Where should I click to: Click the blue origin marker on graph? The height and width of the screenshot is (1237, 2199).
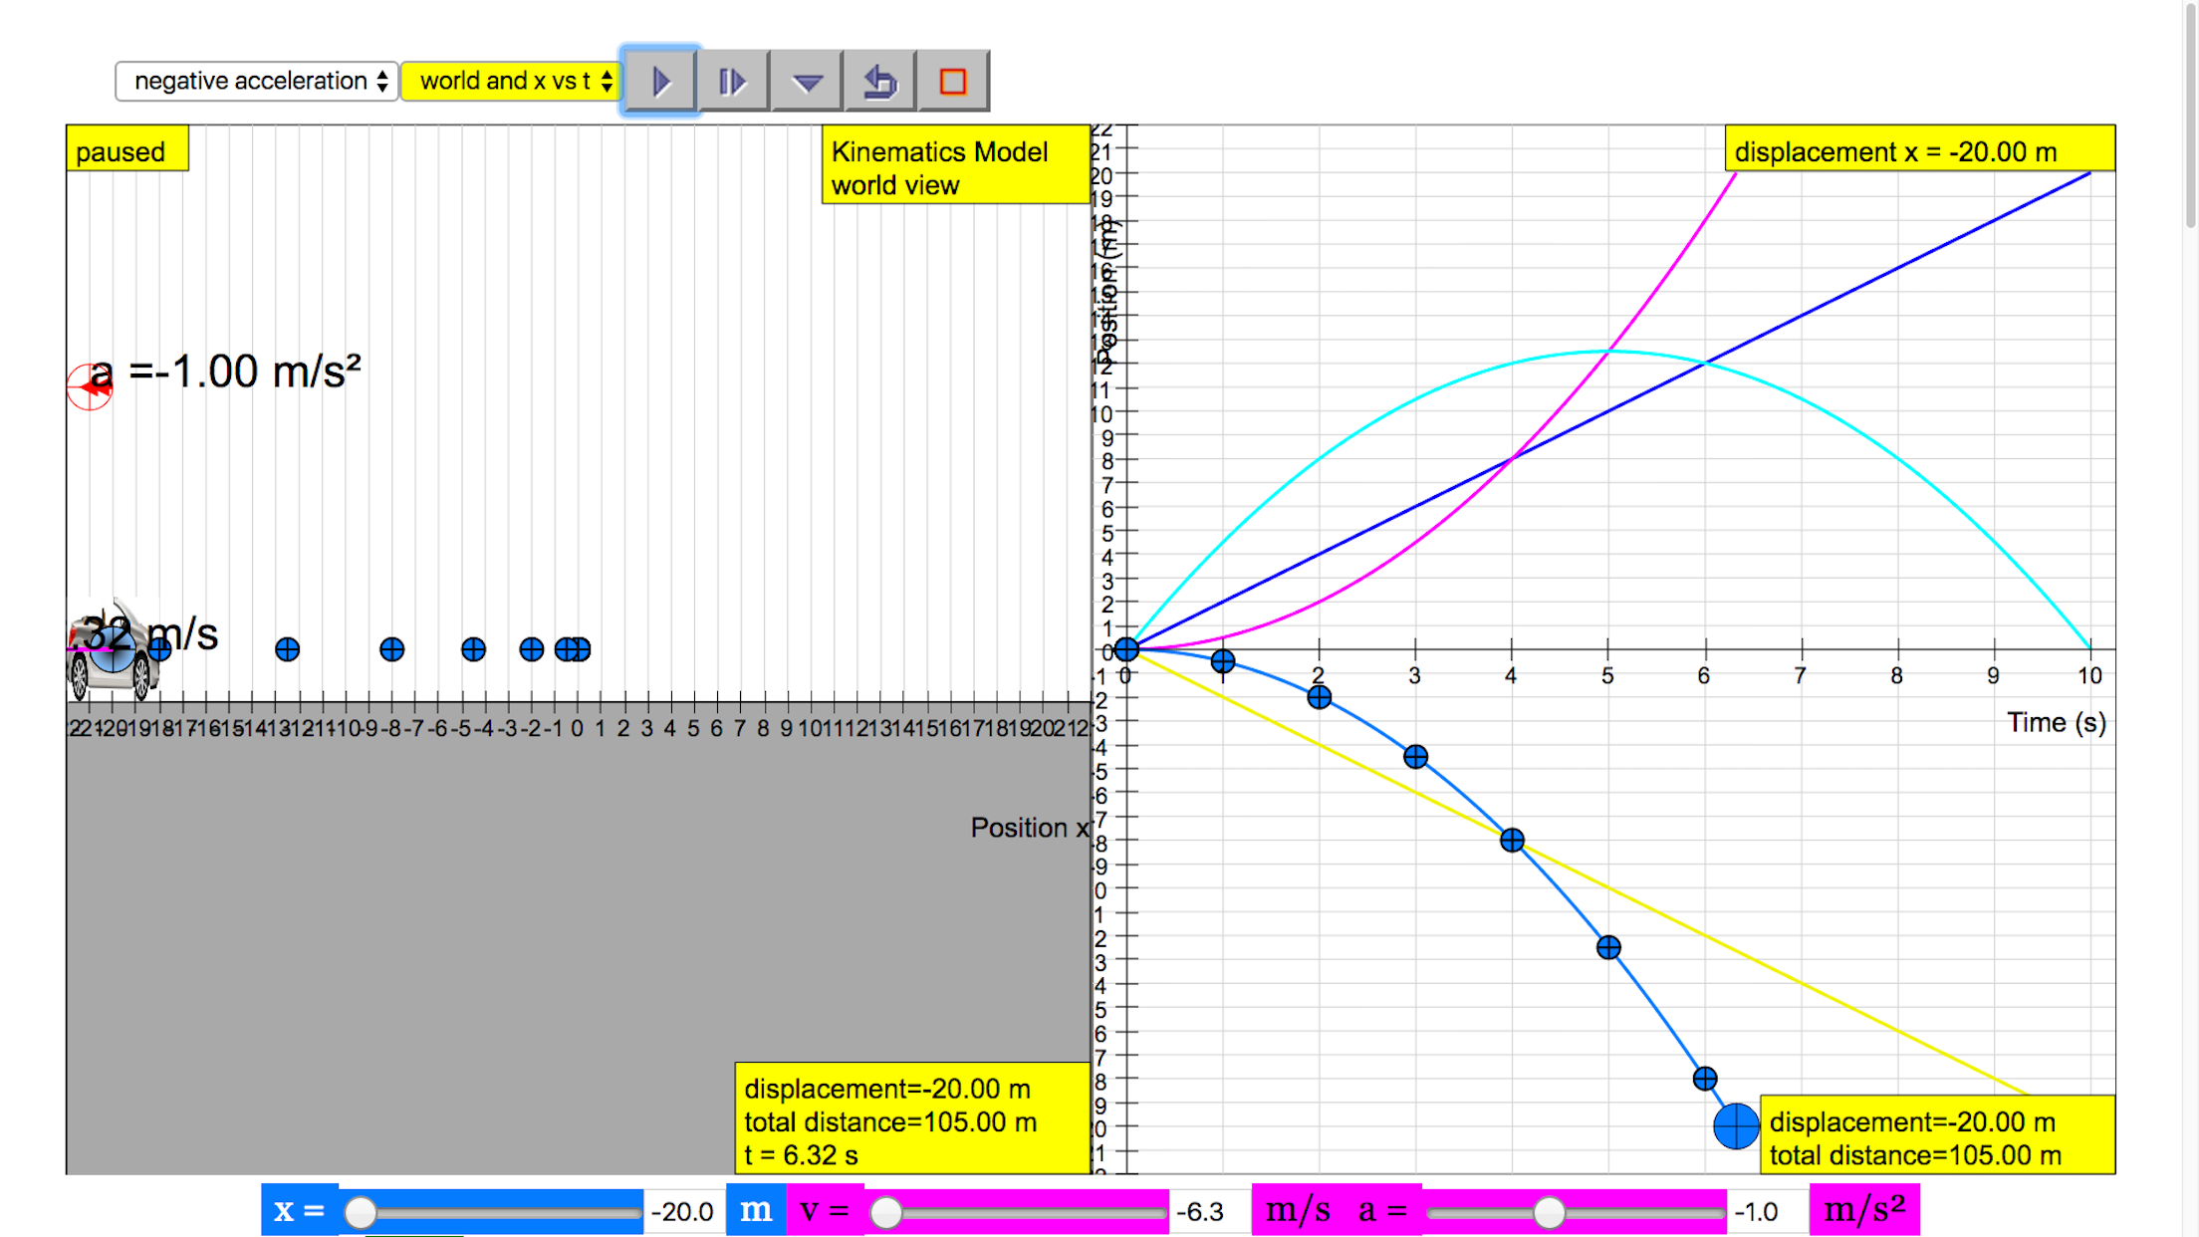tap(1126, 649)
